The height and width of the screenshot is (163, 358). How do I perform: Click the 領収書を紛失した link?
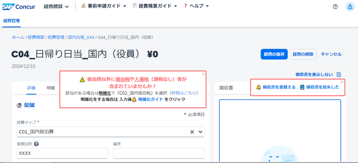click(x=319, y=87)
